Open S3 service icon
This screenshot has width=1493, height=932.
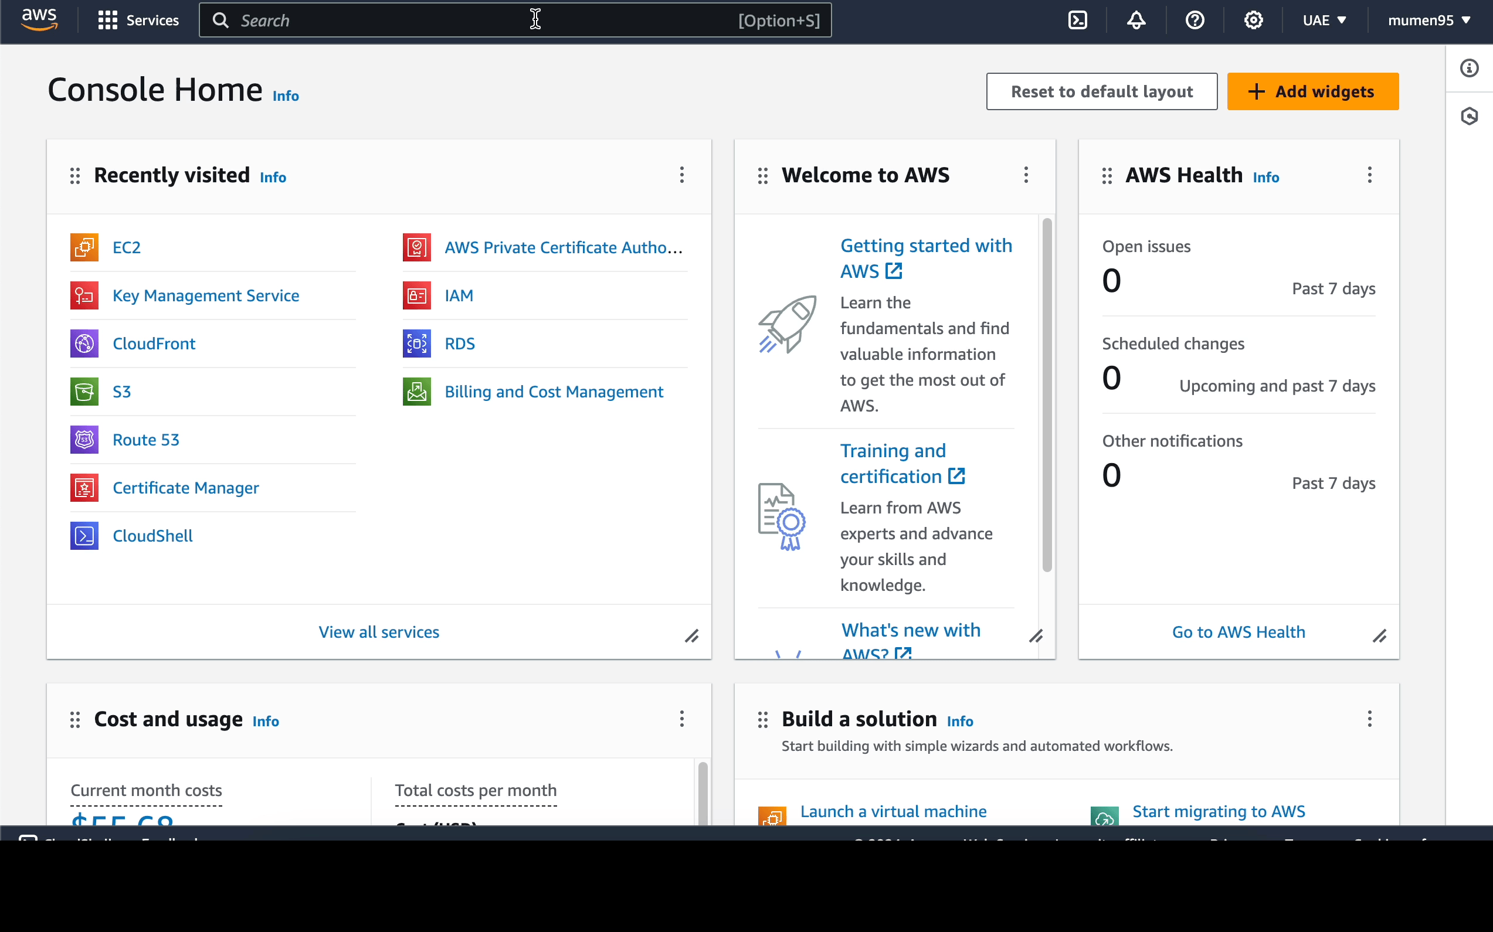tap(84, 392)
